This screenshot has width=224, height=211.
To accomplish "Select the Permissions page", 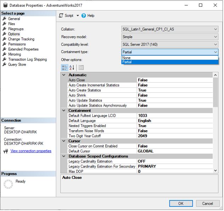I will [x=17, y=44].
